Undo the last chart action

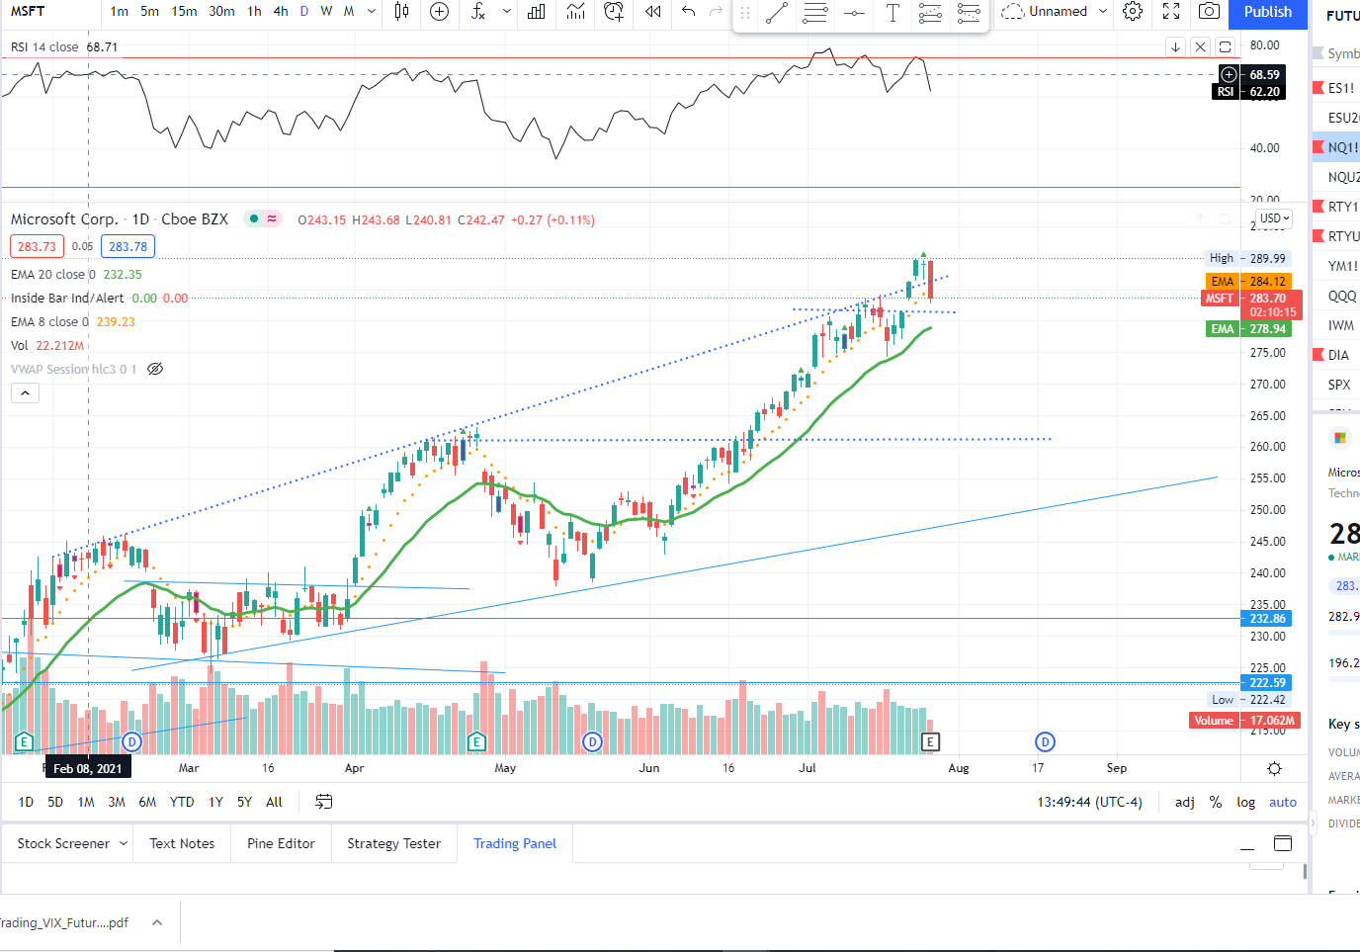689,12
